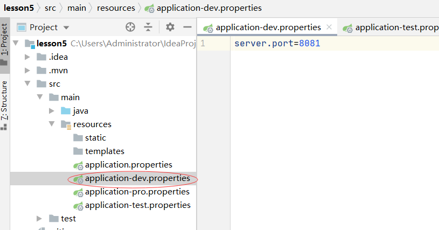This screenshot has width=439, height=230.
Task: Click resources in the breadcrumb path
Action: pyautogui.click(x=116, y=8)
